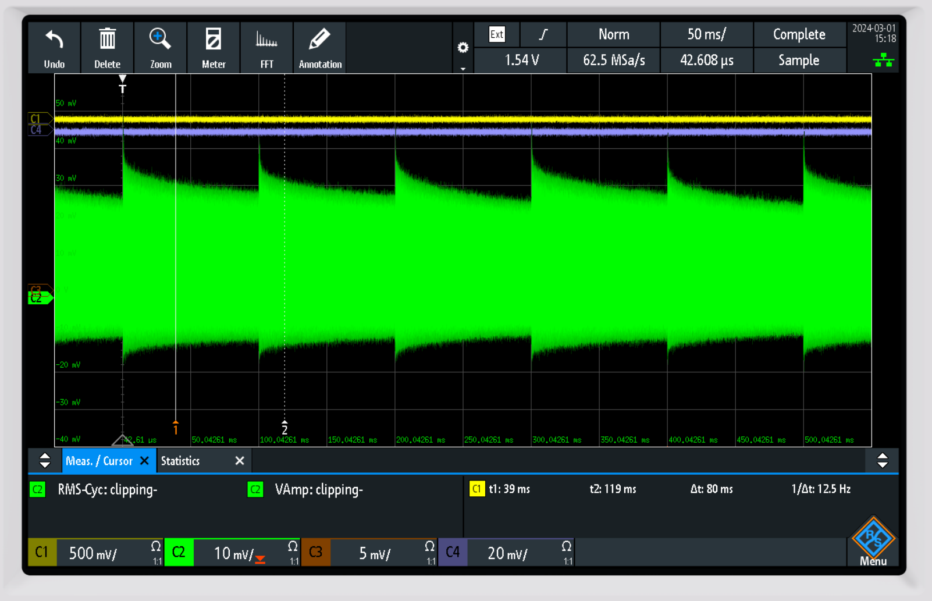Toggle channel C3 on or off
The height and width of the screenshot is (601, 932).
(x=316, y=552)
